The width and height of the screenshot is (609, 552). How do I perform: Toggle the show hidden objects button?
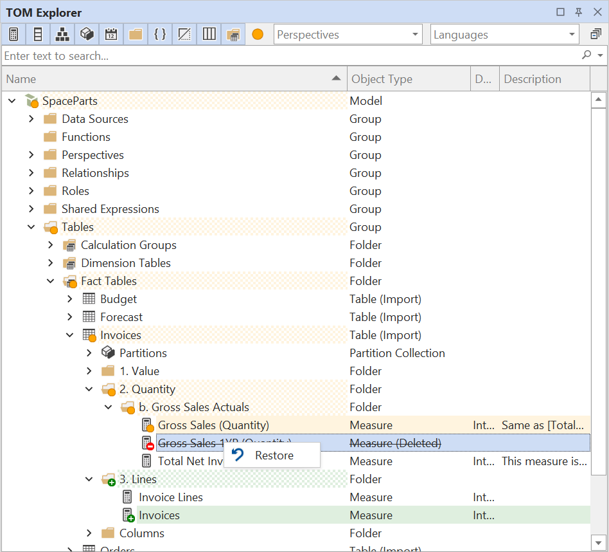(184, 35)
